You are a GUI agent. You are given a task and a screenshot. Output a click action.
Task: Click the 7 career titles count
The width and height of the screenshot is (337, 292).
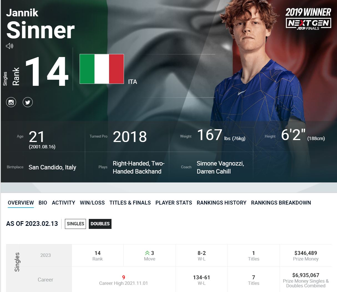tap(254, 277)
